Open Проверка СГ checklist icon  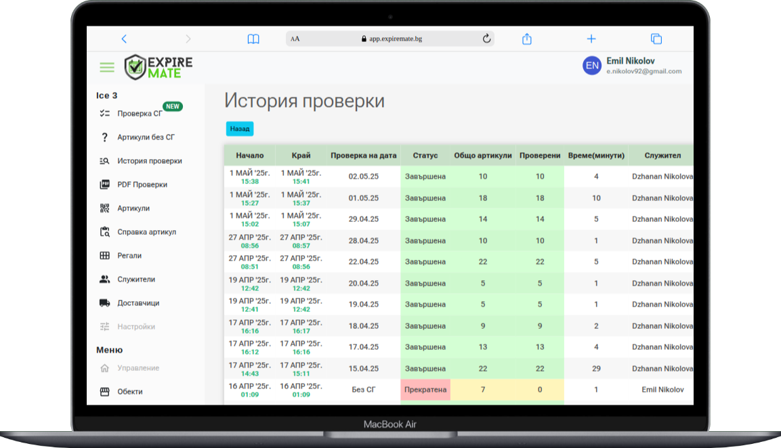click(104, 114)
